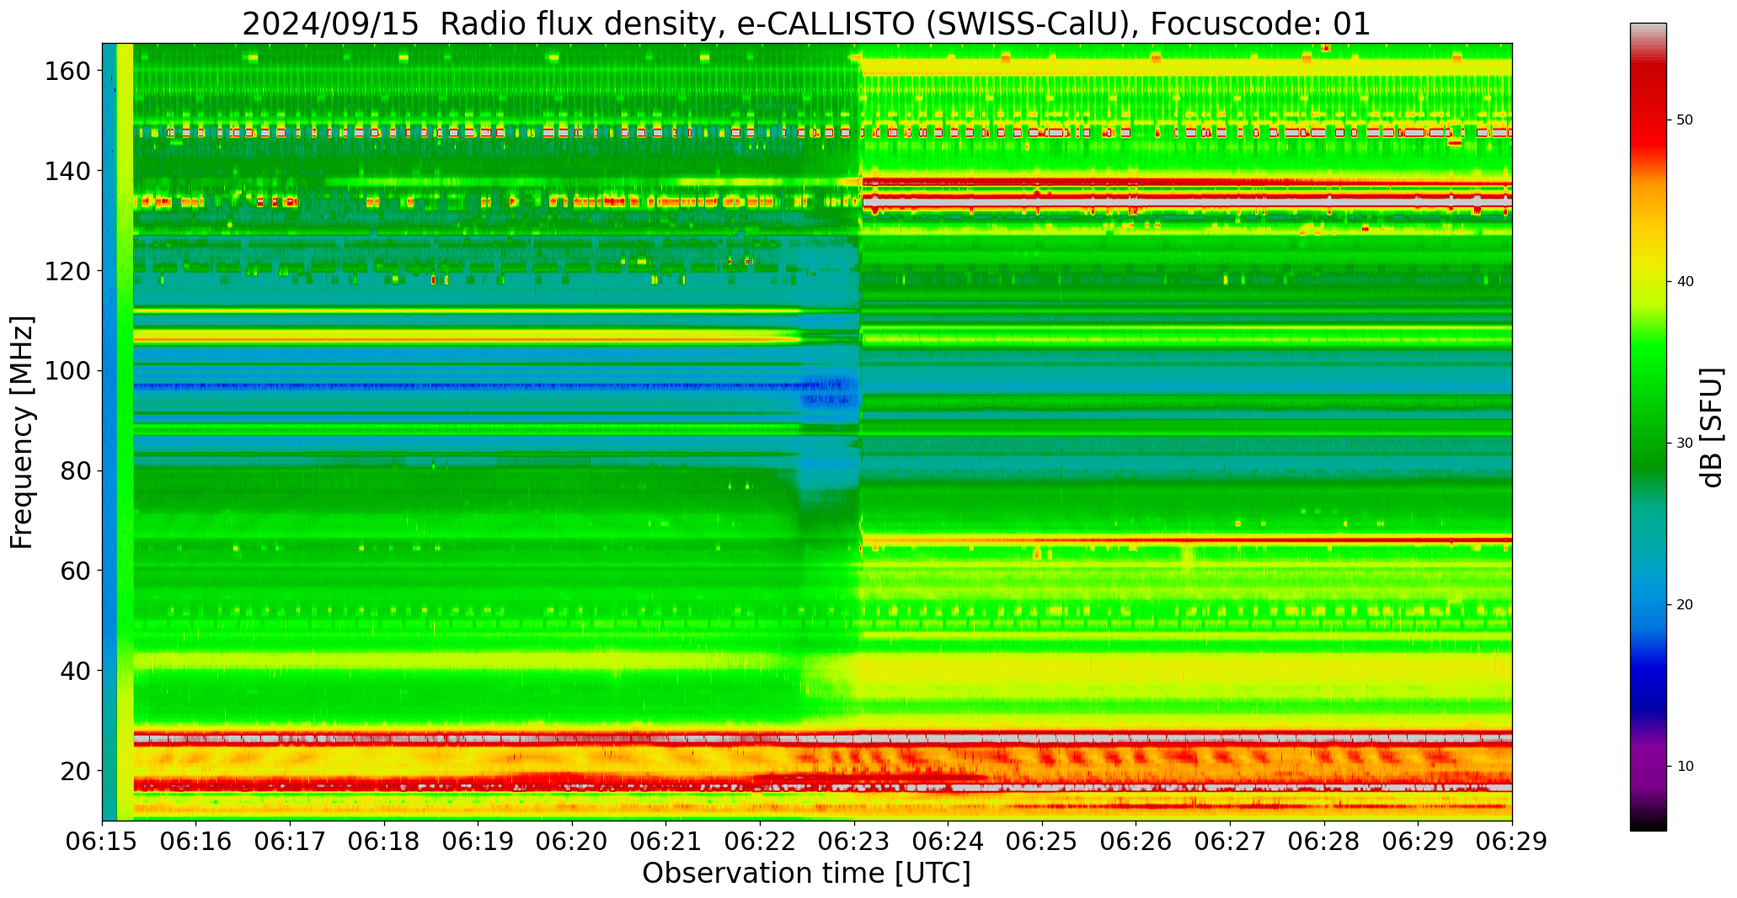Click the colorbar tick label 50
Screen dimensions: 1737x898
pyautogui.click(x=1685, y=120)
